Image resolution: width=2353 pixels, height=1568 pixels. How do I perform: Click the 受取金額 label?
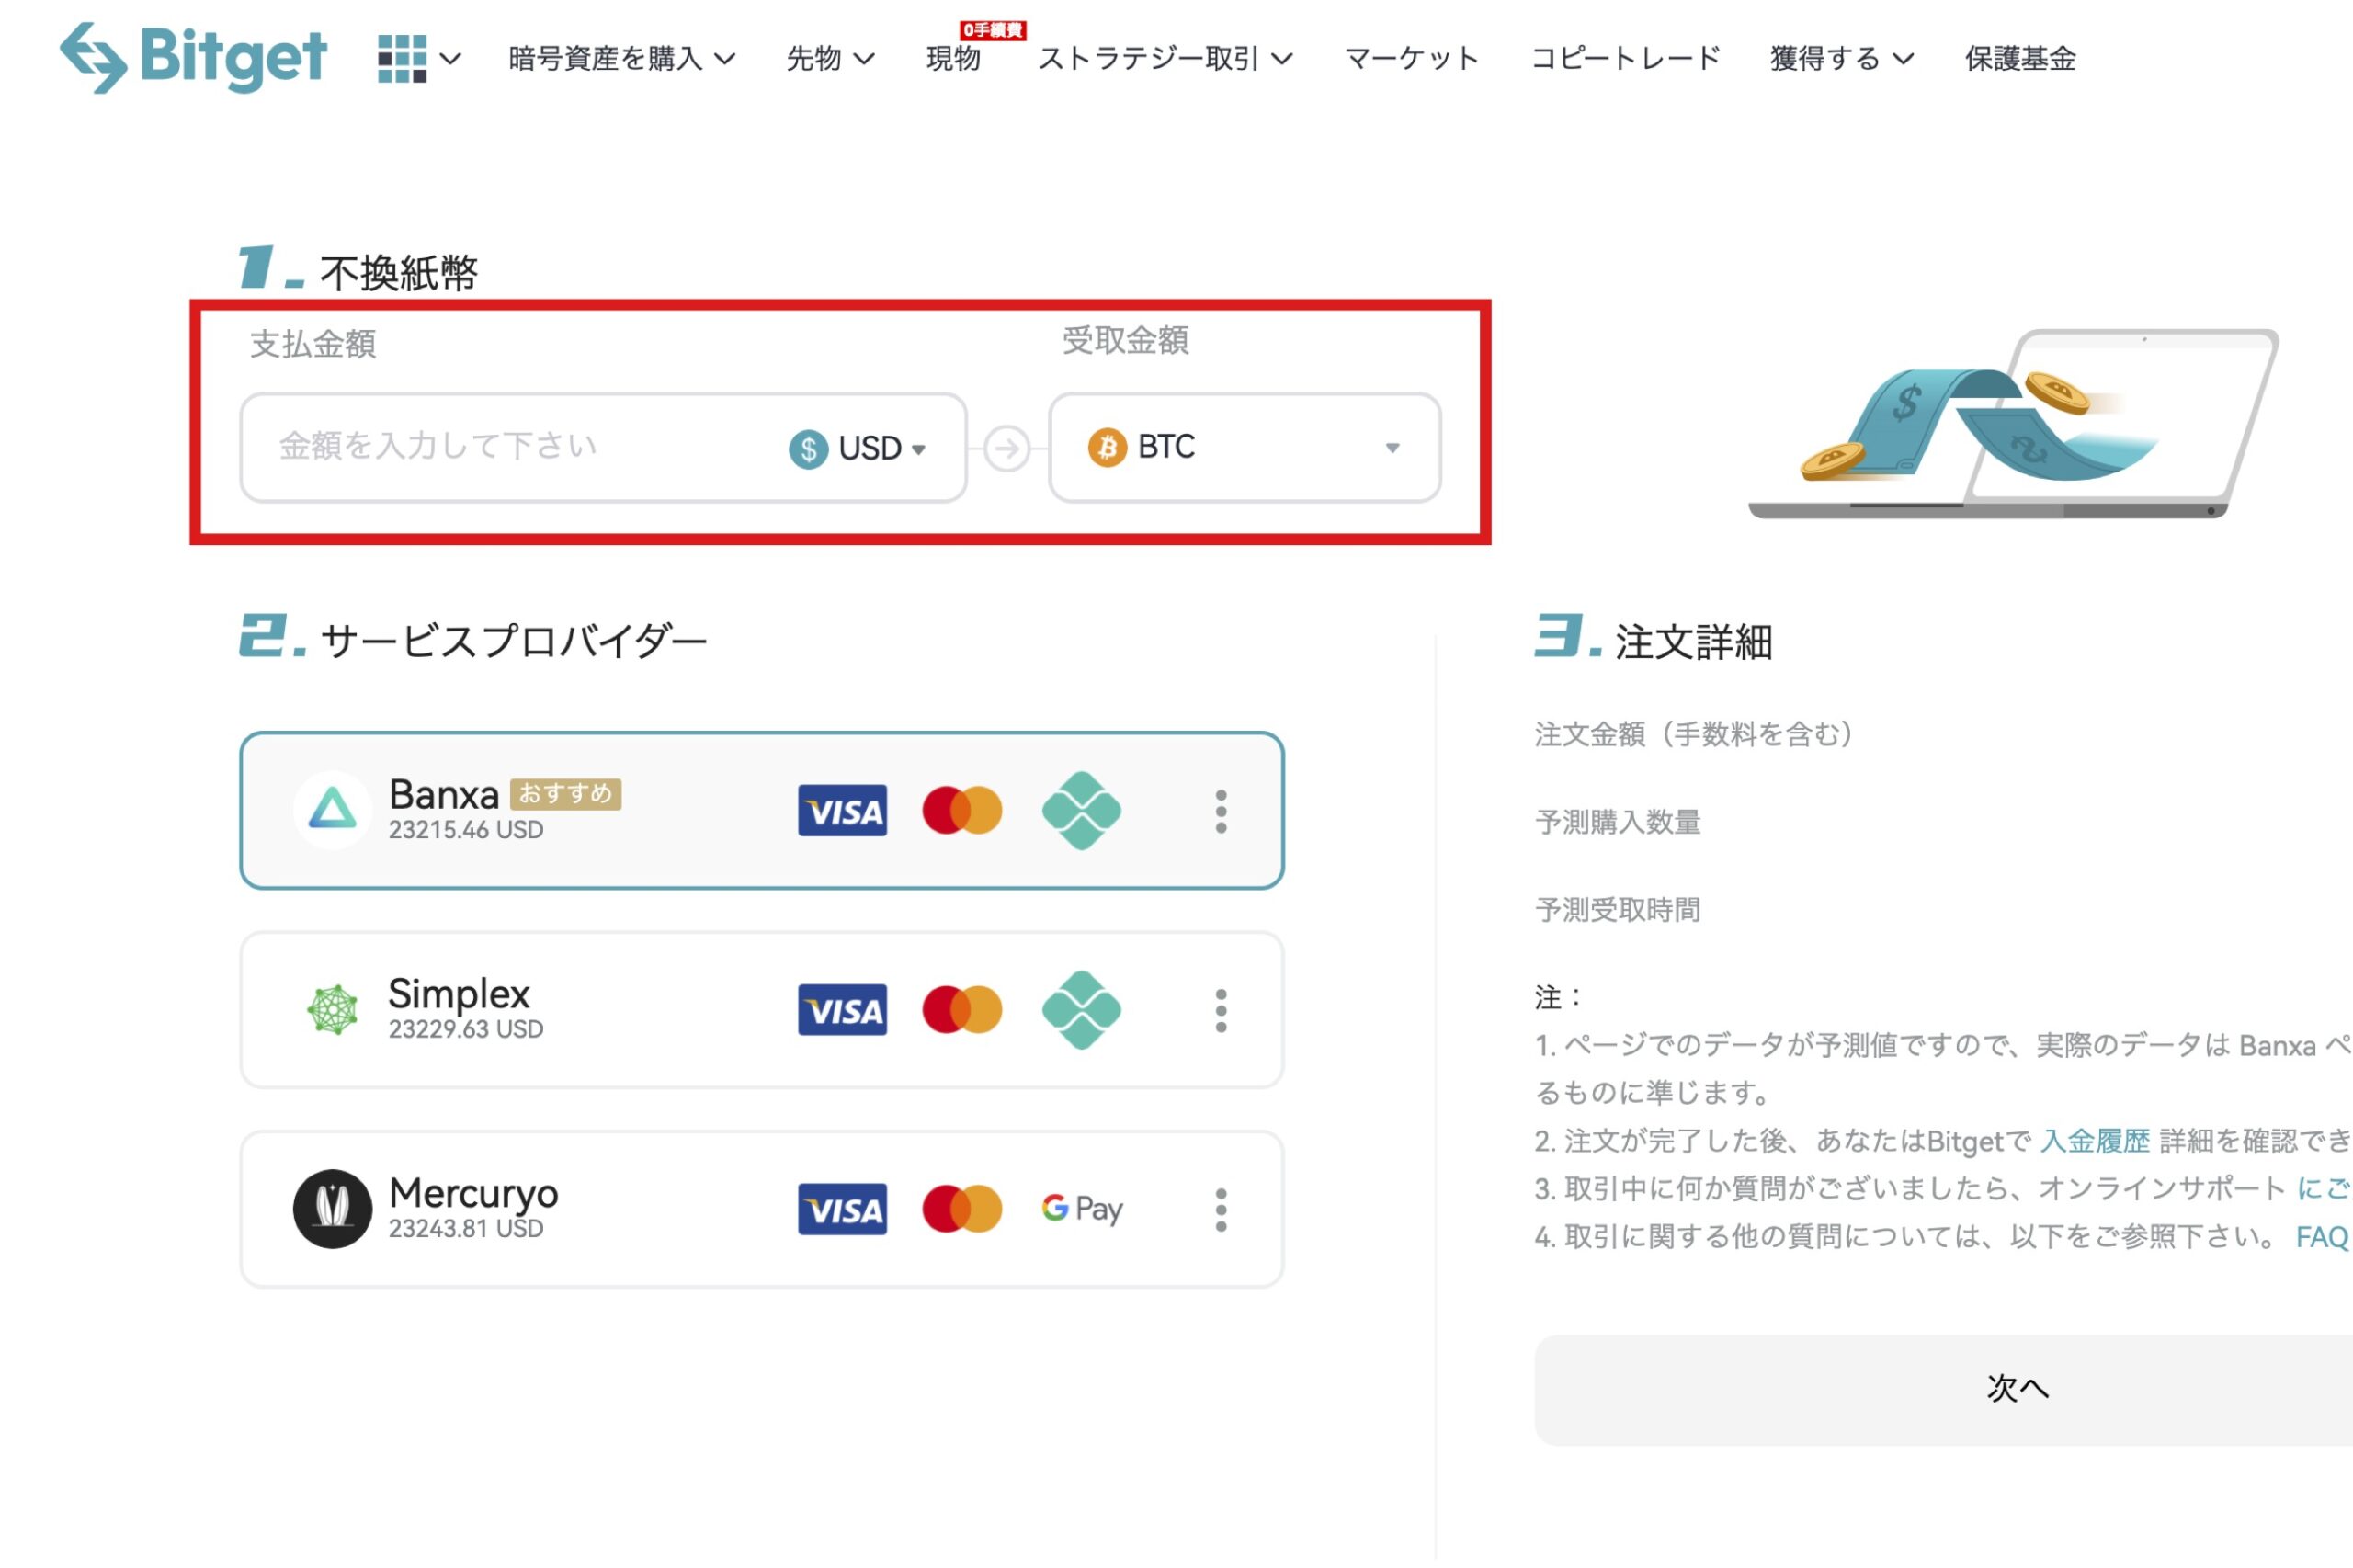1124,340
